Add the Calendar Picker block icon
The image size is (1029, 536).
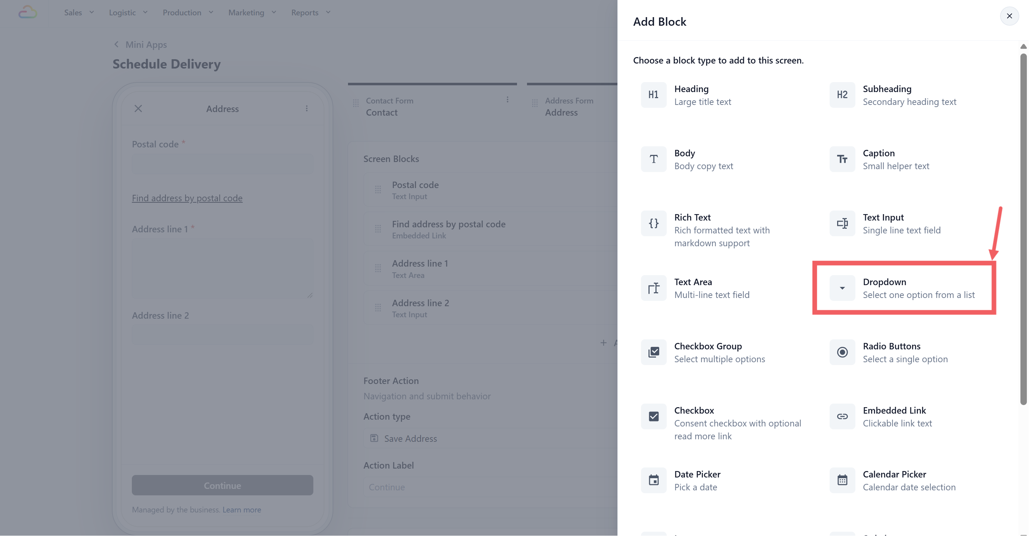click(x=842, y=481)
